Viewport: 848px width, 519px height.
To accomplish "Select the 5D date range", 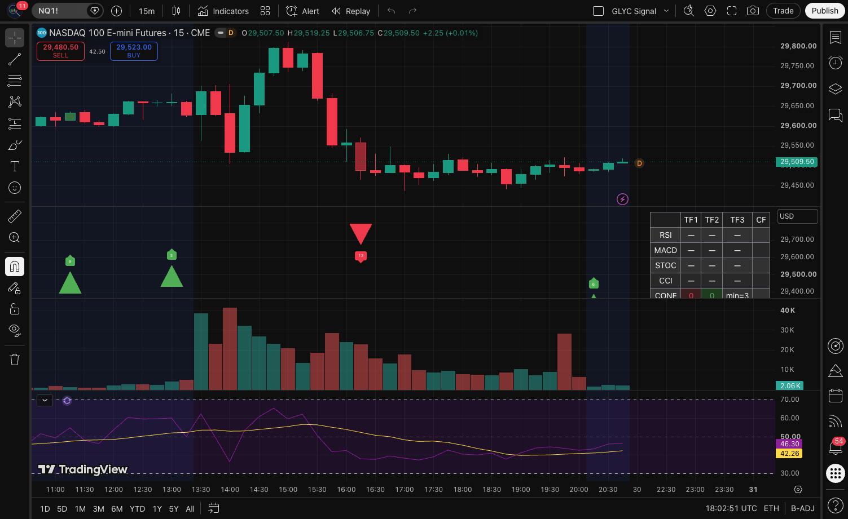I will click(x=62, y=509).
